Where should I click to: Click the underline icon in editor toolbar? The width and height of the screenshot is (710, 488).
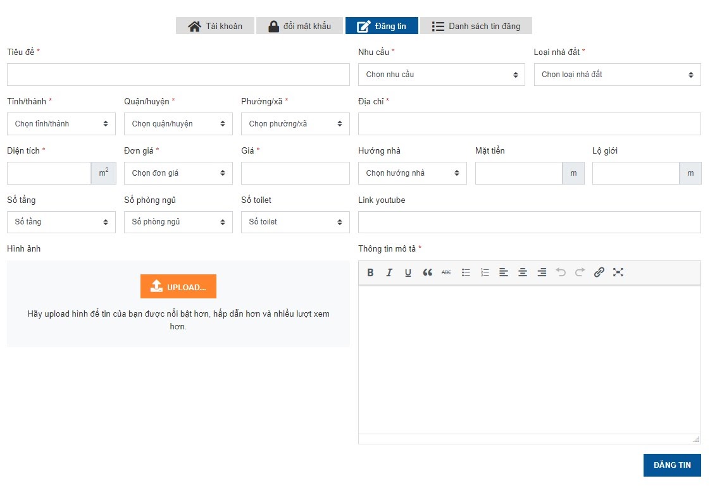[408, 272]
